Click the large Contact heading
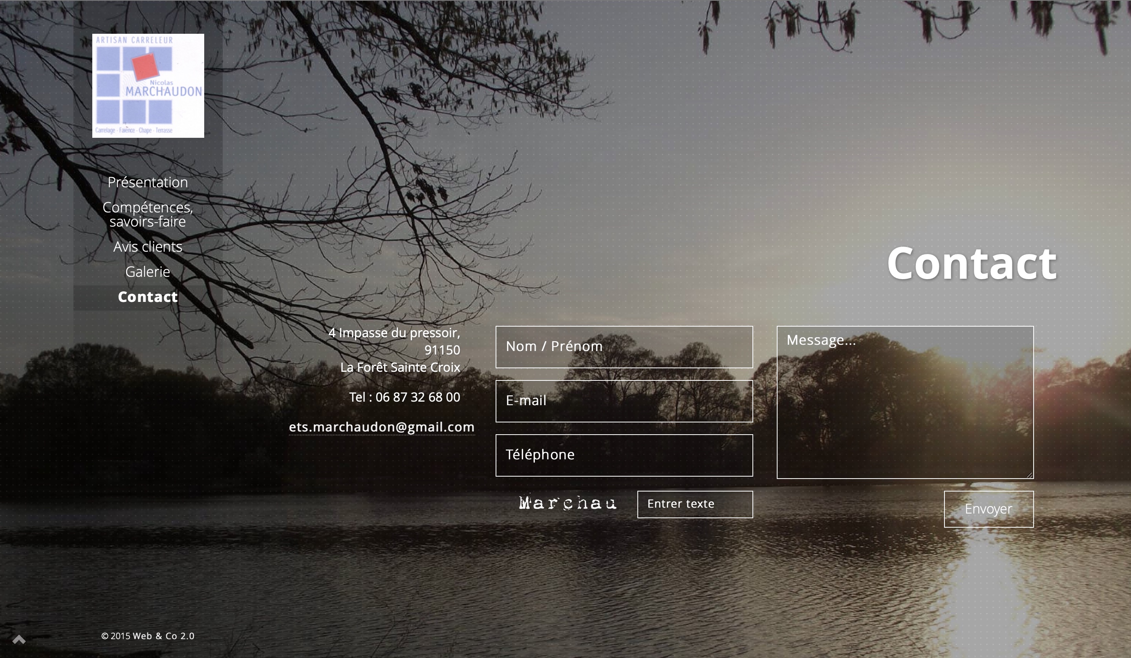This screenshot has width=1131, height=658. [x=972, y=263]
